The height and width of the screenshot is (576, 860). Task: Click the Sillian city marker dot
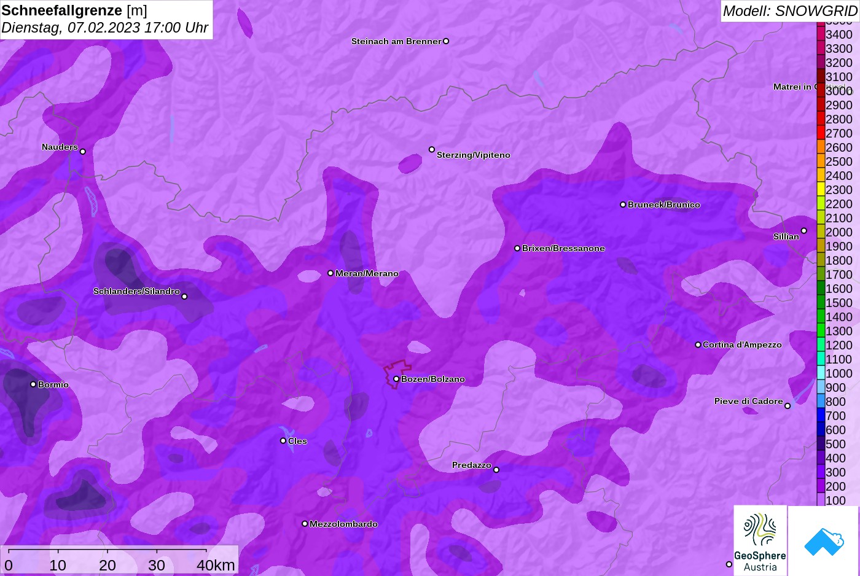(x=804, y=231)
